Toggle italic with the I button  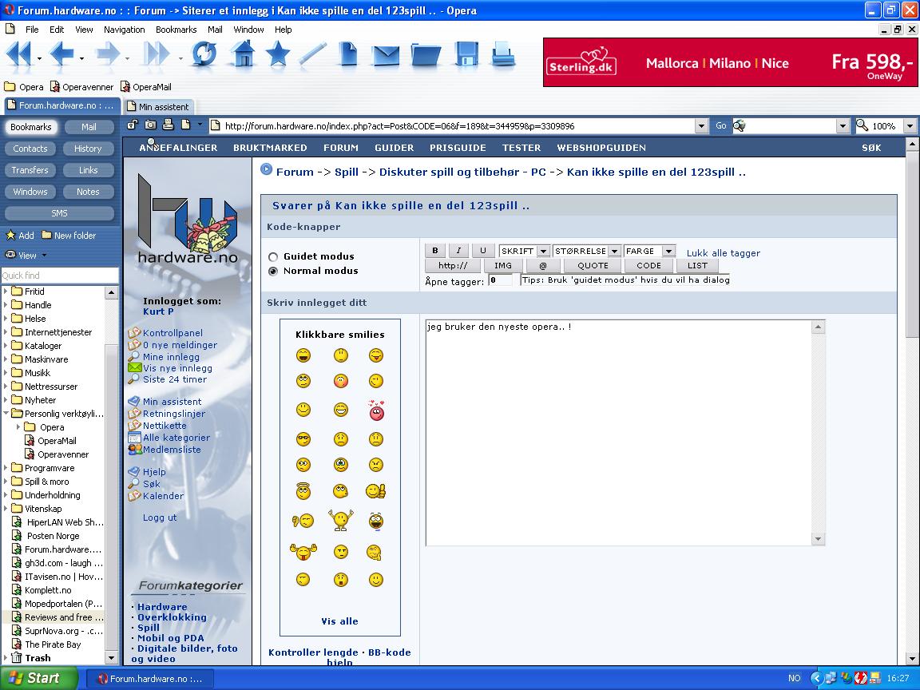(459, 251)
